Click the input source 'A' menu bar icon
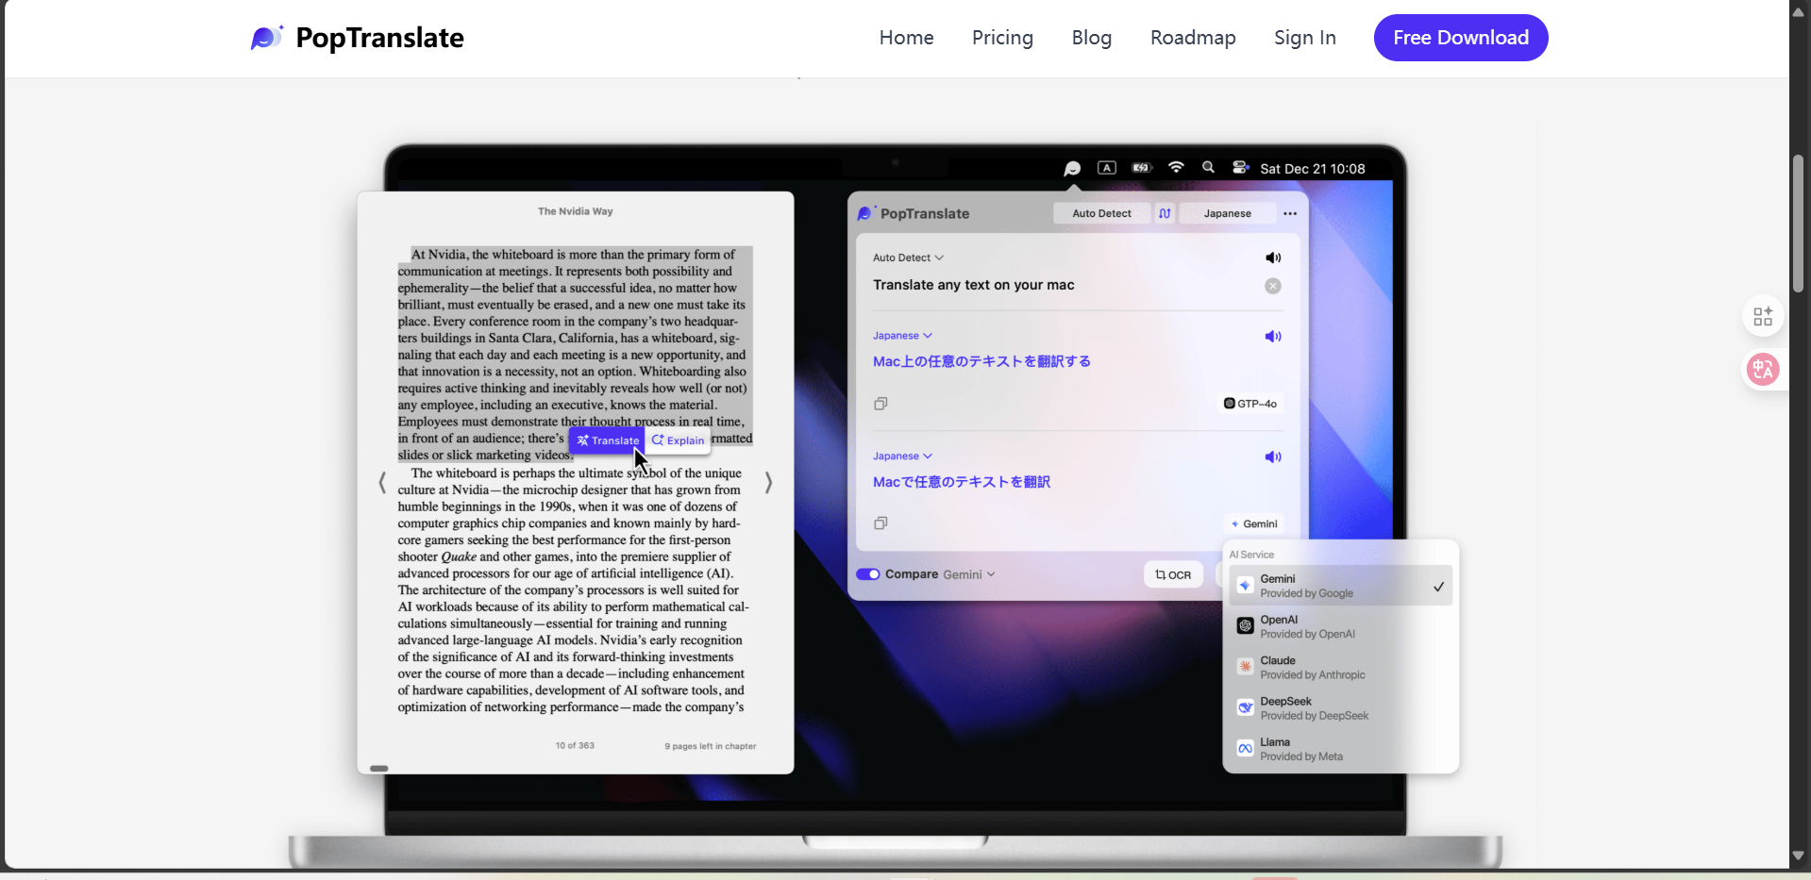Screen dimensions: 1811x880 click(x=1107, y=168)
